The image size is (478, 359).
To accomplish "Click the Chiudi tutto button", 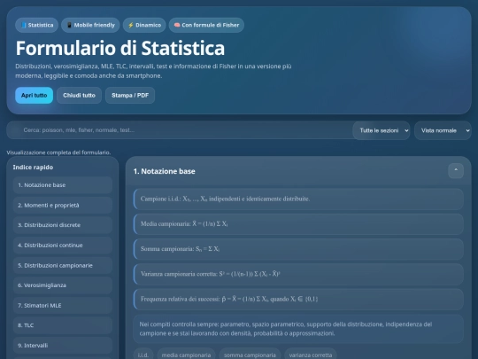I will click(79, 95).
